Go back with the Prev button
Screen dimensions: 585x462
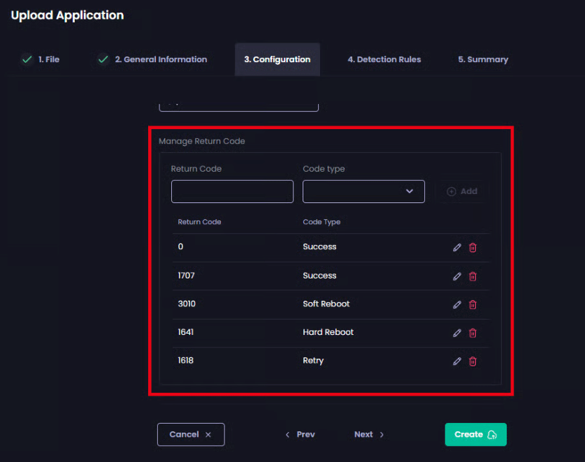click(300, 434)
